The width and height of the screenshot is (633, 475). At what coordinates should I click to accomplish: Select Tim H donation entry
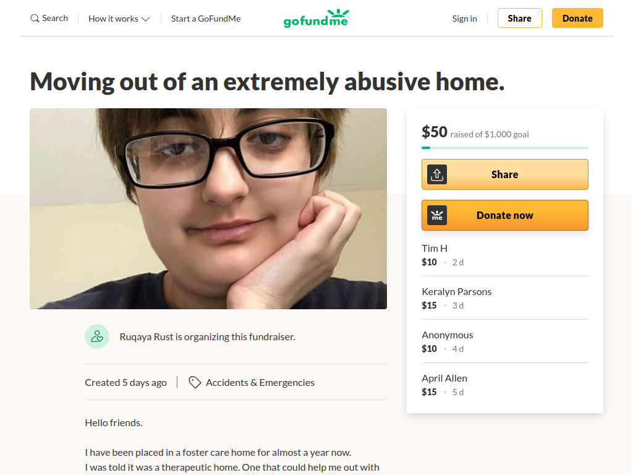click(504, 255)
